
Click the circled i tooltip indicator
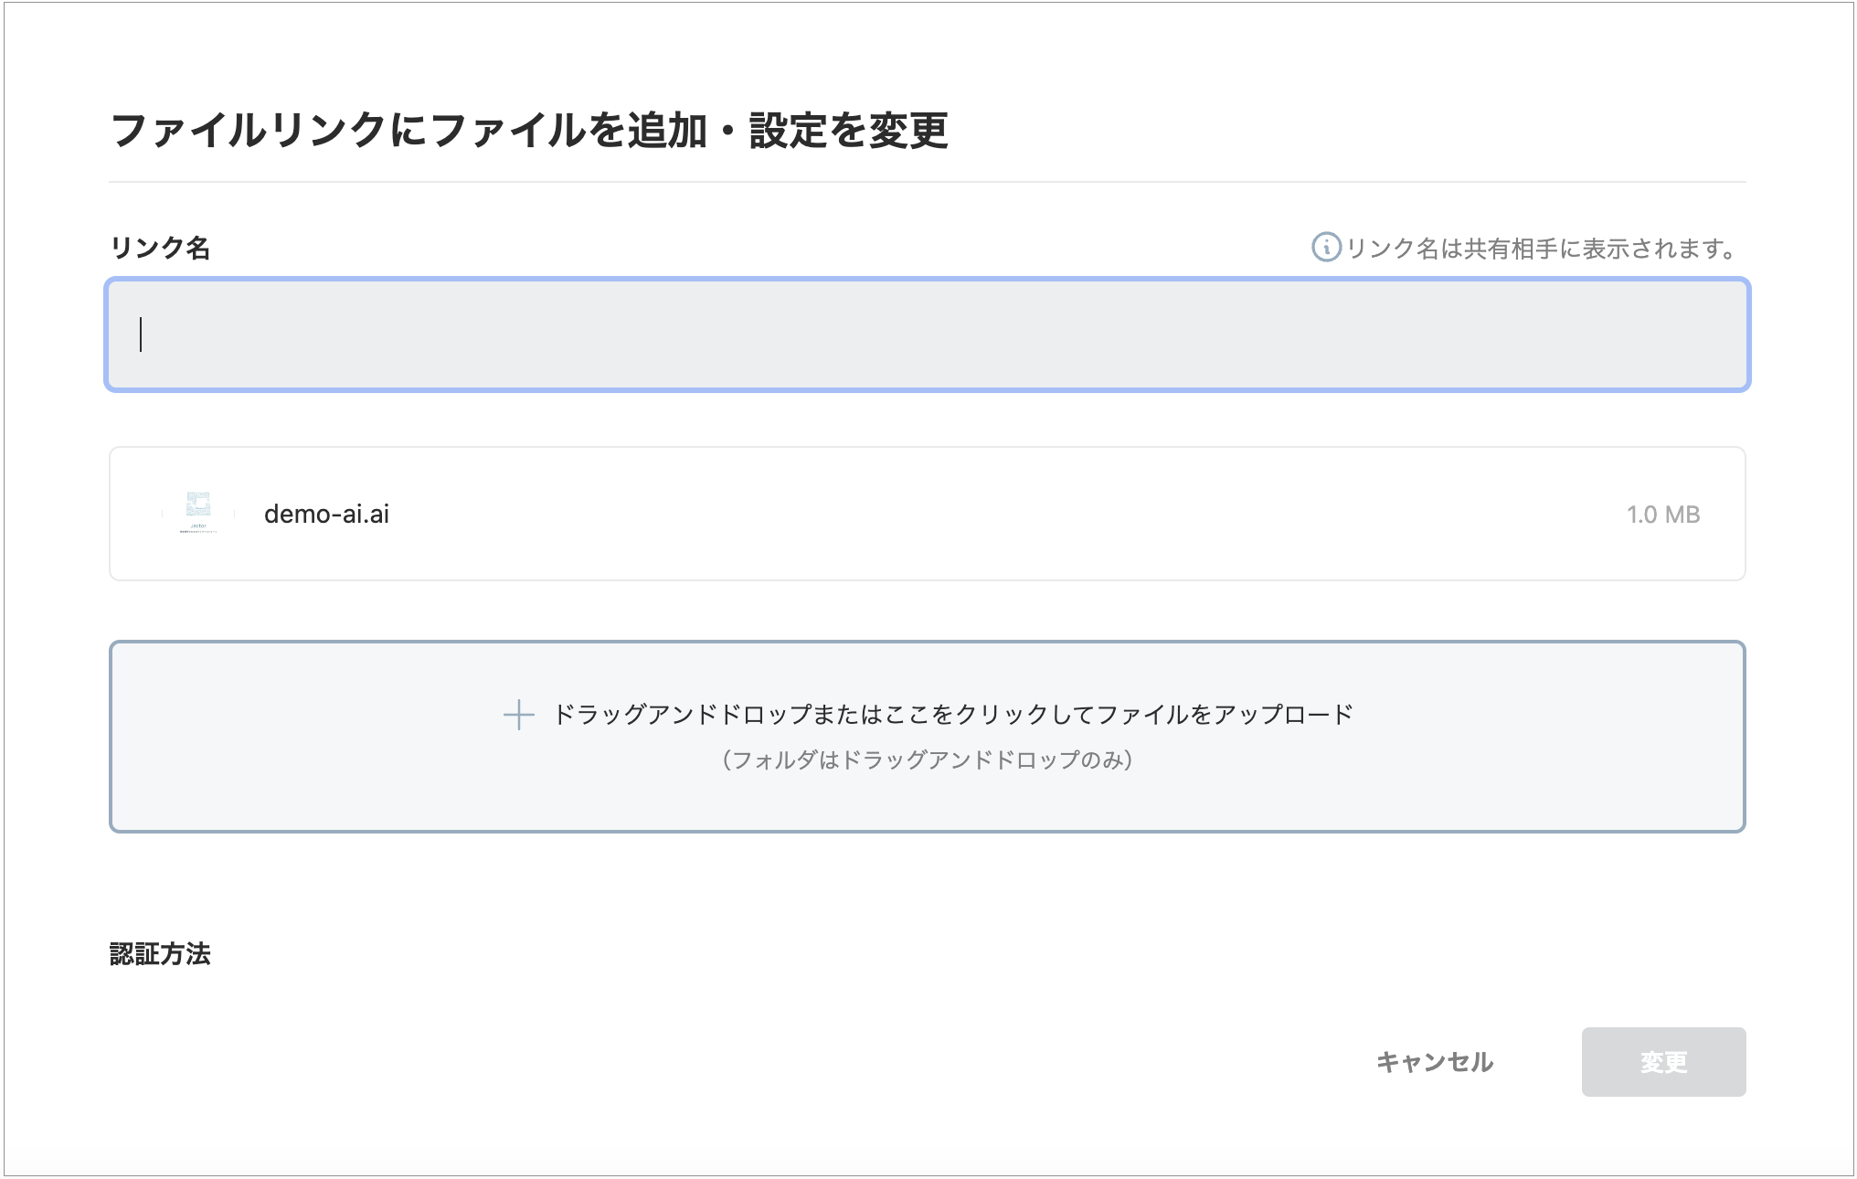(1325, 244)
